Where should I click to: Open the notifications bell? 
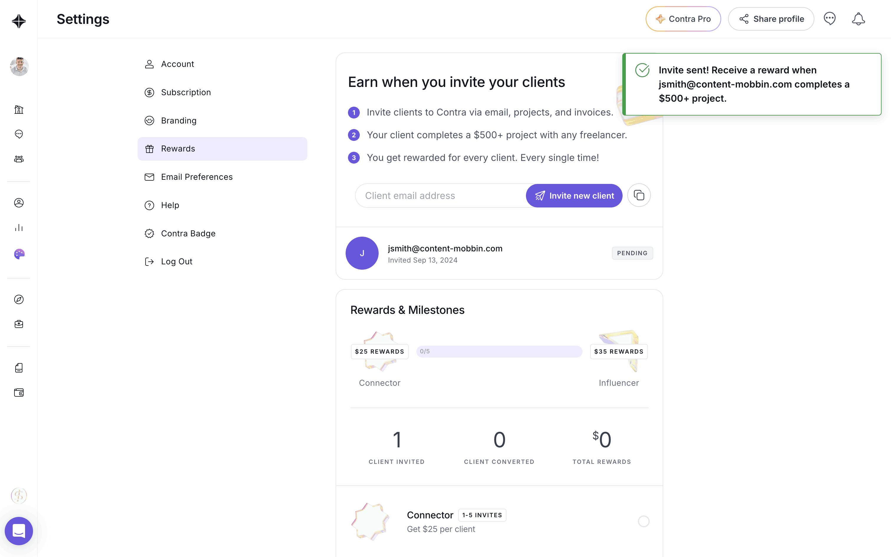tap(858, 19)
